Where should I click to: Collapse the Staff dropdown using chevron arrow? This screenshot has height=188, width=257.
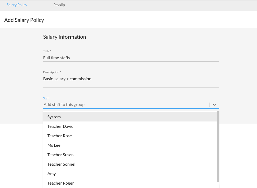[214, 105]
